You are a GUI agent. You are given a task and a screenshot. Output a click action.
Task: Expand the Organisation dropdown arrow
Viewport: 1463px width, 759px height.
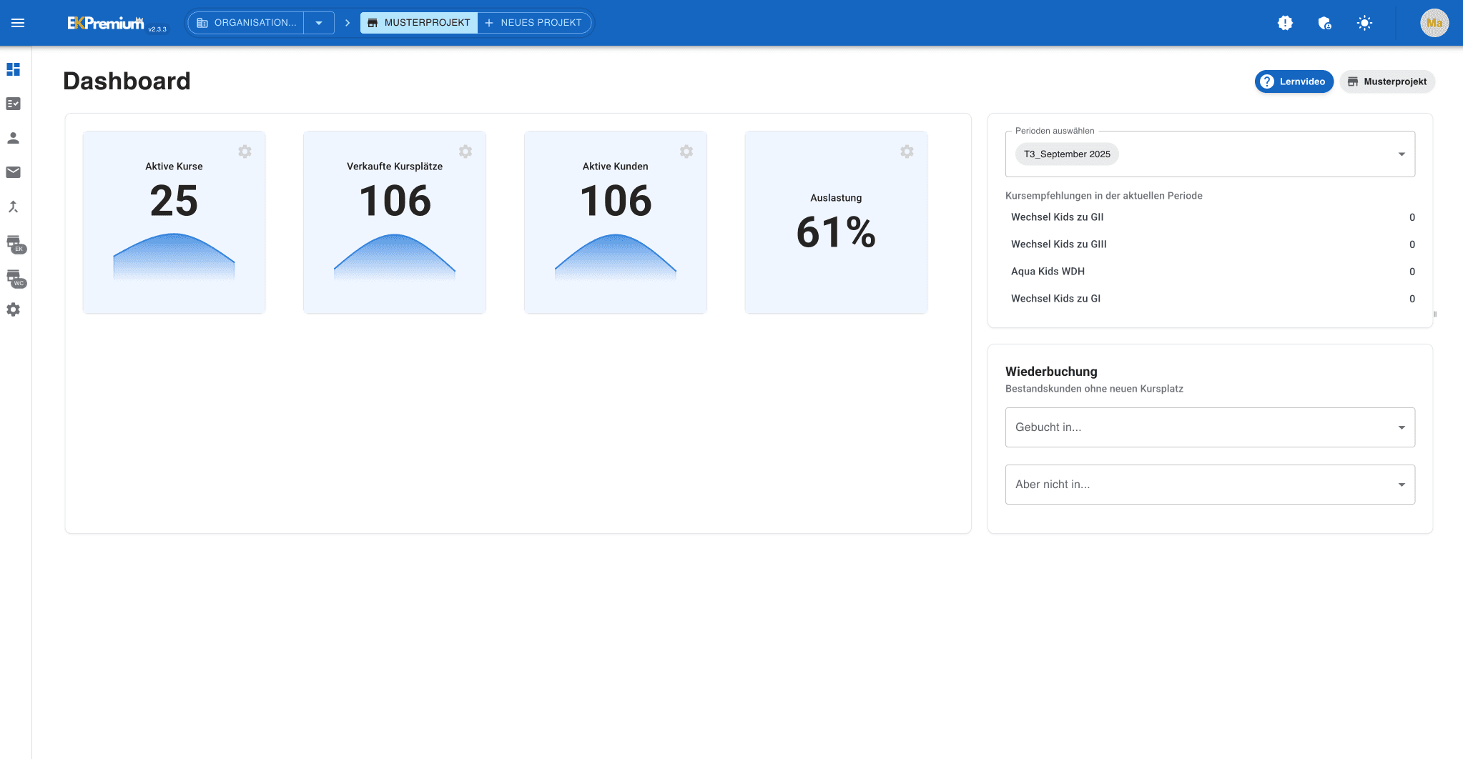pos(319,23)
